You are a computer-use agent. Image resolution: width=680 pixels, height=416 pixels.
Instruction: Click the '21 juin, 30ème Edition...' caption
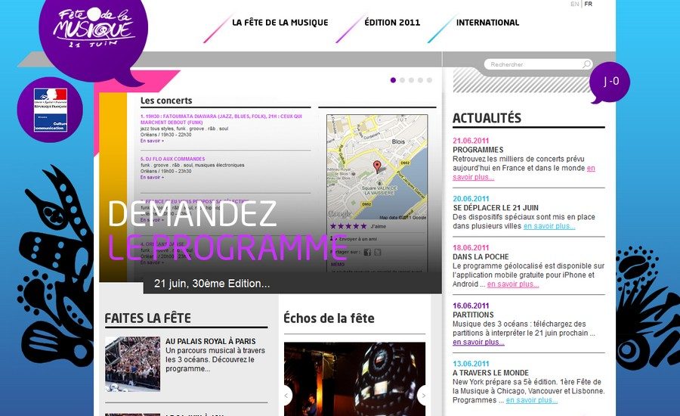pos(212,284)
